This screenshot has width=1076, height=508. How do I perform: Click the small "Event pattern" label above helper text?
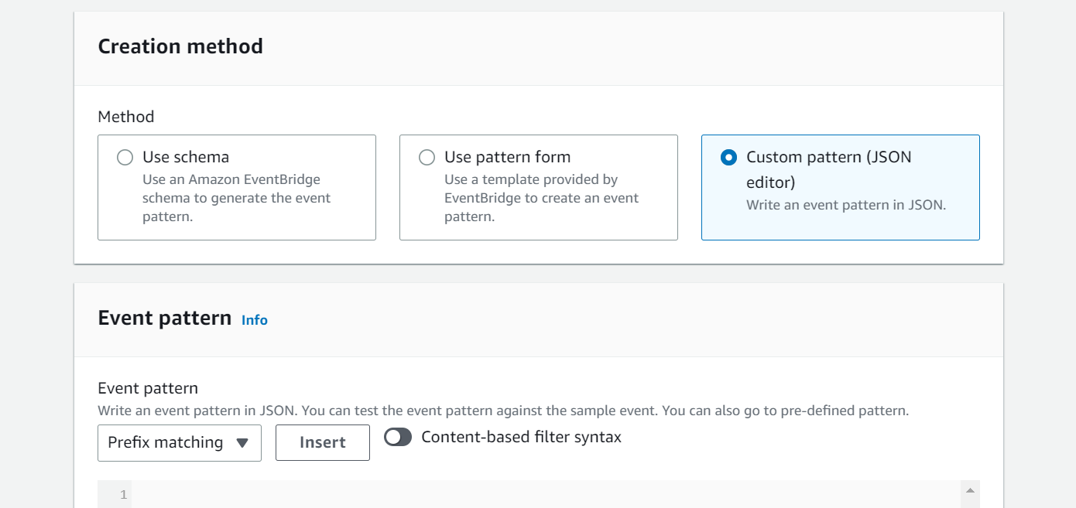148,388
